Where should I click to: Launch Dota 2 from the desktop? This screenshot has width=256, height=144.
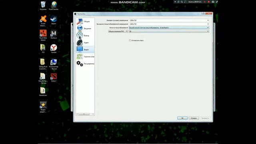click(x=54, y=77)
